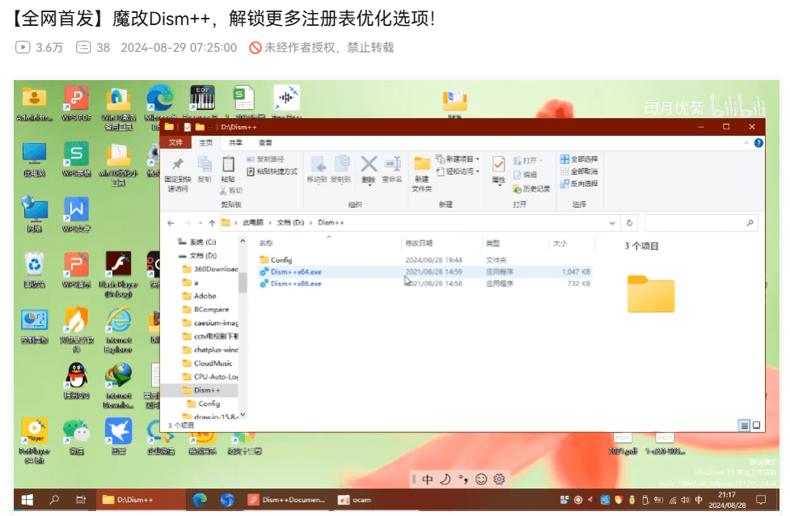Screen dimensions: 790x516
Task: Click the 属性 checkmark icon
Action: (x=498, y=165)
